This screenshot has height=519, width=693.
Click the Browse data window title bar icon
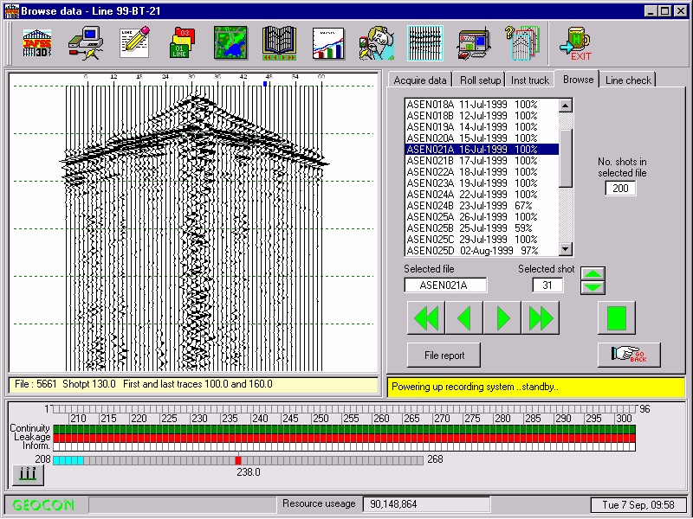pyautogui.click(x=11, y=11)
